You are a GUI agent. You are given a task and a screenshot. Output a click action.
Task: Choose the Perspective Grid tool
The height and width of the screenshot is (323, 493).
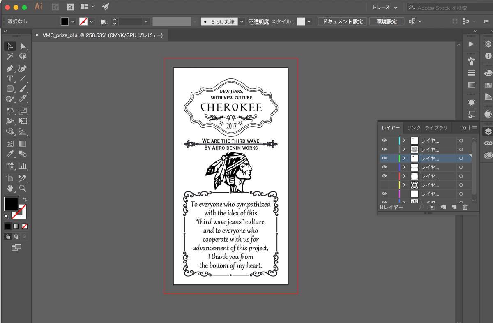coord(23,132)
